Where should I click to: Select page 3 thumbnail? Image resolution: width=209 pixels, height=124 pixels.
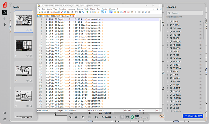point(24,72)
